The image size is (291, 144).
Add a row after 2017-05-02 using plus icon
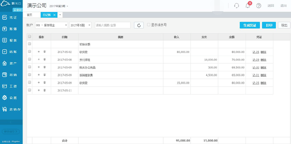[x=39, y=52]
